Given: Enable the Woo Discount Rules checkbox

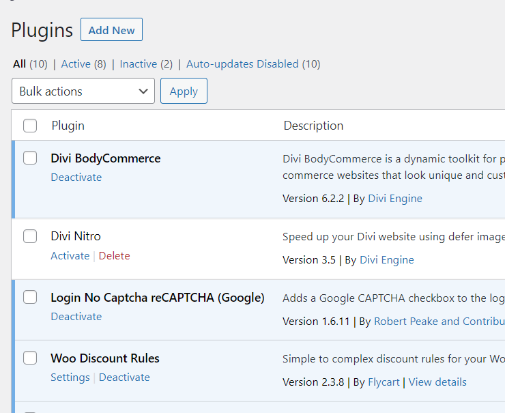Looking at the screenshot, I should (30, 358).
